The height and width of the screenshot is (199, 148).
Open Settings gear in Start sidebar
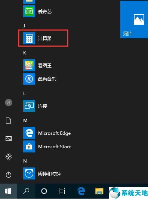9,157
